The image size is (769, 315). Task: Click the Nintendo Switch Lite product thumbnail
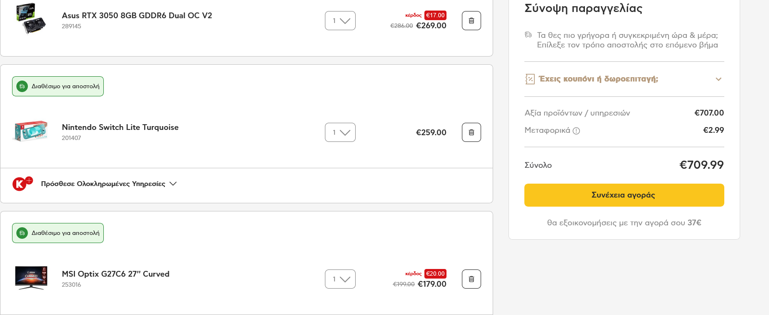coord(31,131)
